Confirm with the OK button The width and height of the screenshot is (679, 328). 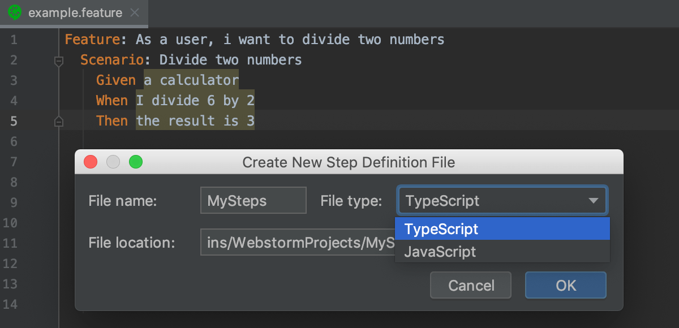565,285
